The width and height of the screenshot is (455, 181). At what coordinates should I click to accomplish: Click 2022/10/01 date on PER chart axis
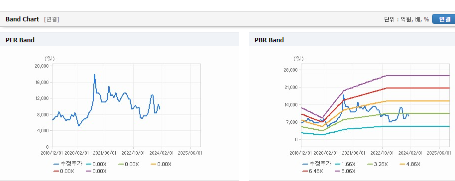[133, 153]
